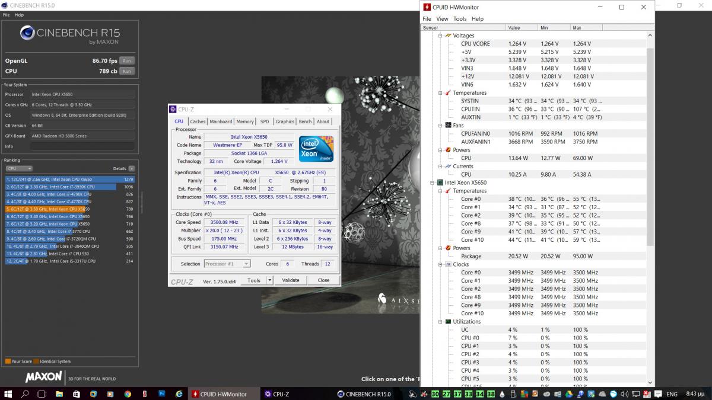Open the Tools dropdown arrow in CPU-Z
The width and height of the screenshot is (712, 400).
269,280
